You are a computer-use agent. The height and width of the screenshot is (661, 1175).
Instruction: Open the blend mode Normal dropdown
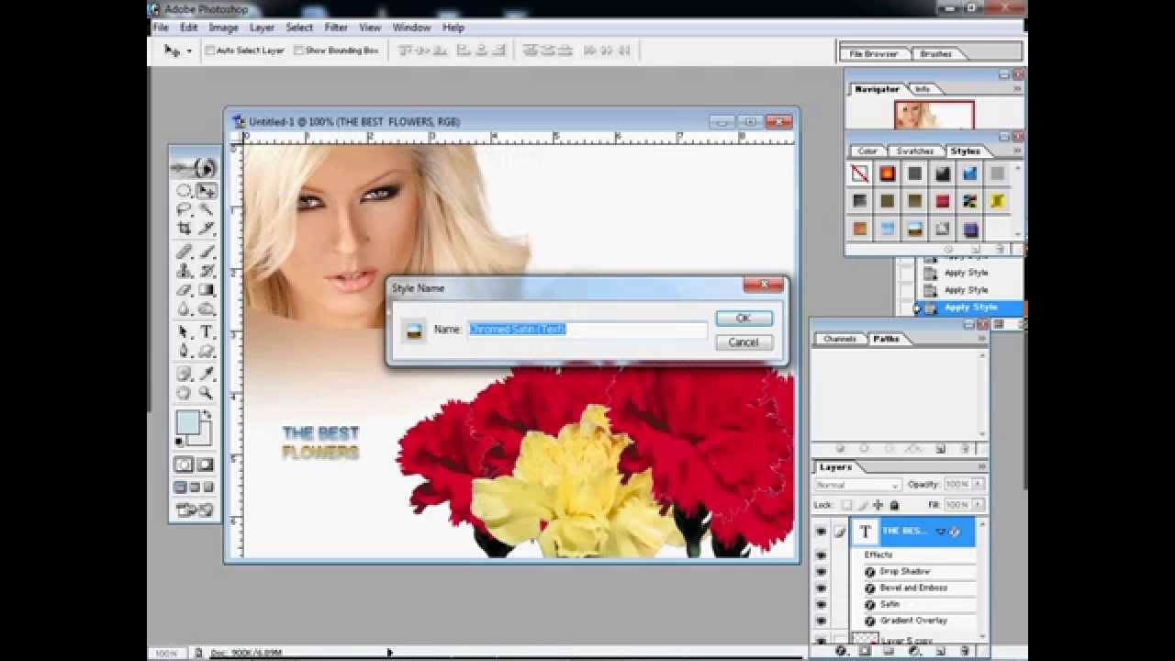click(x=857, y=485)
